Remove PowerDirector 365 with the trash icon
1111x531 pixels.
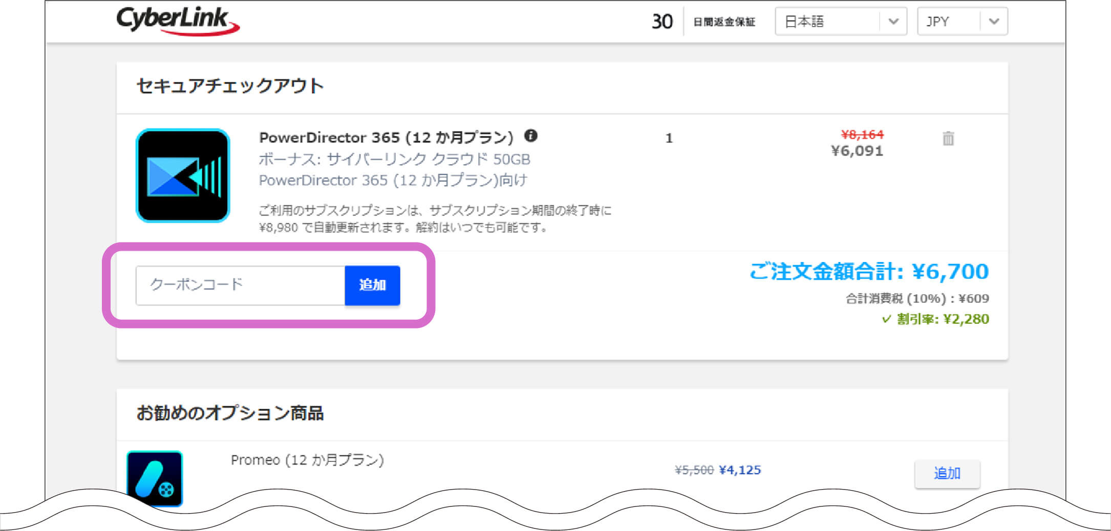[x=948, y=139]
